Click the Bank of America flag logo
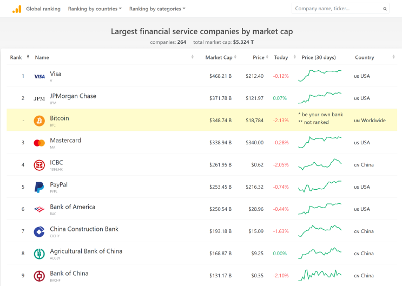Image resolution: width=402 pixels, height=286 pixels. click(x=39, y=209)
